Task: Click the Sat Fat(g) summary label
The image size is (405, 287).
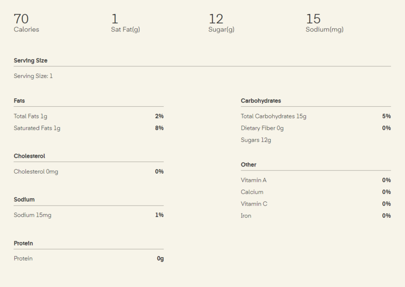Action: 125,29
